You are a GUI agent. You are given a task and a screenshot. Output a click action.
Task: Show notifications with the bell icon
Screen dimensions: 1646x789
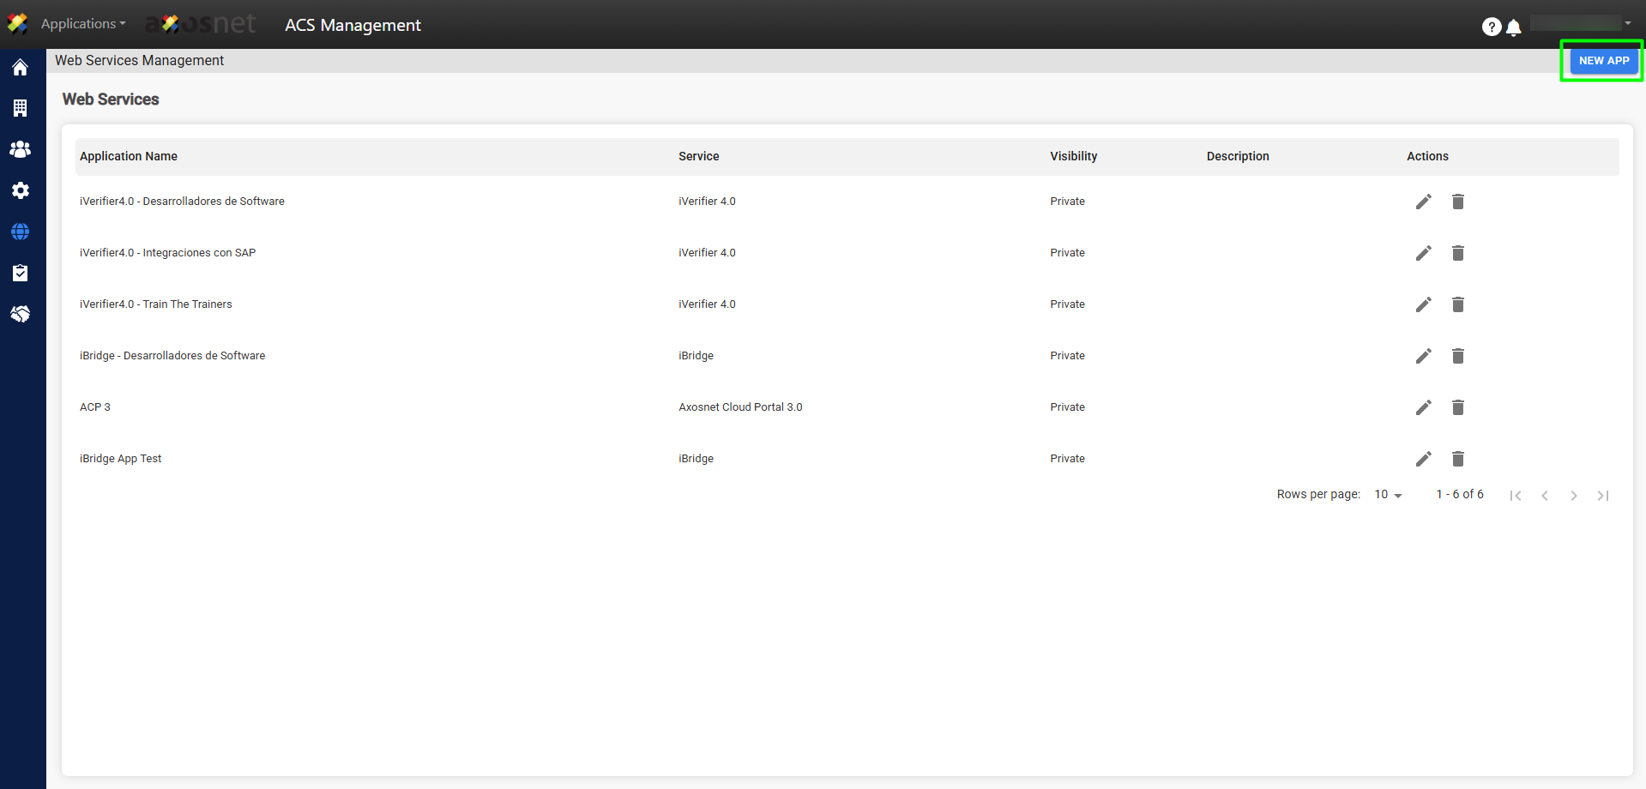[1514, 27]
